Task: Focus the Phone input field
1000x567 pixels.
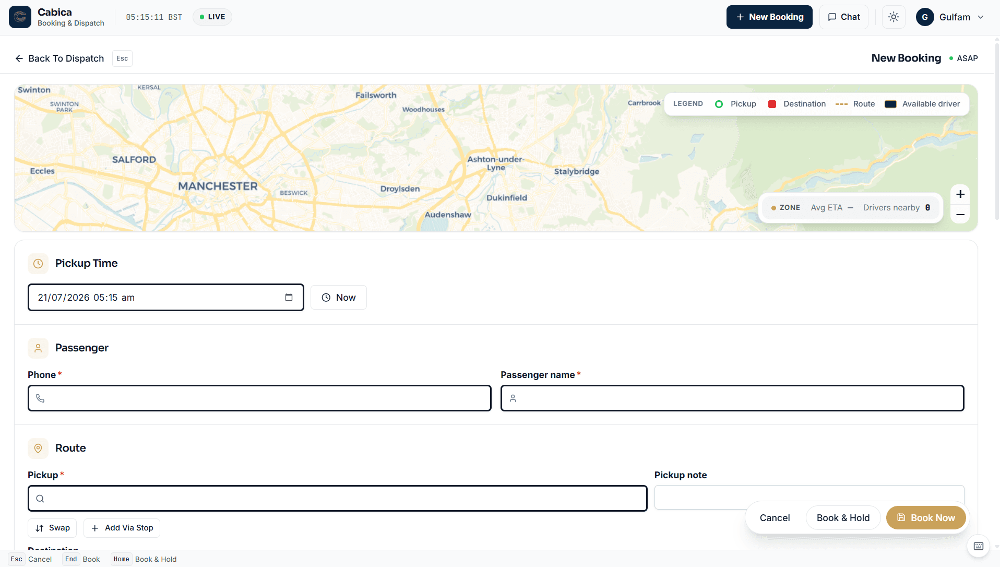Action: (259, 398)
